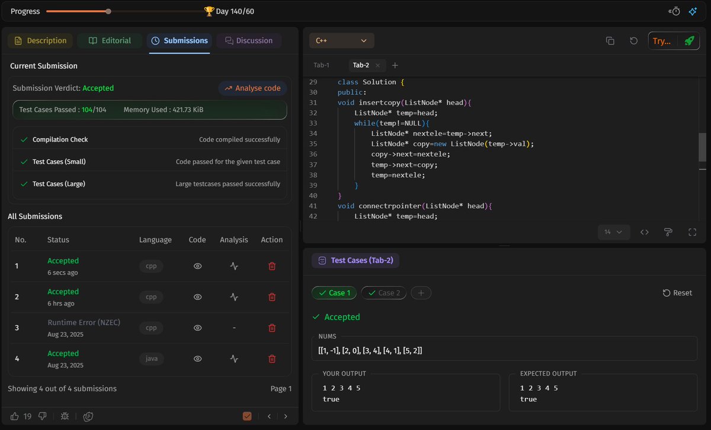Switch to editor Tab-1
Screen dimensions: 711x430
click(x=321, y=65)
